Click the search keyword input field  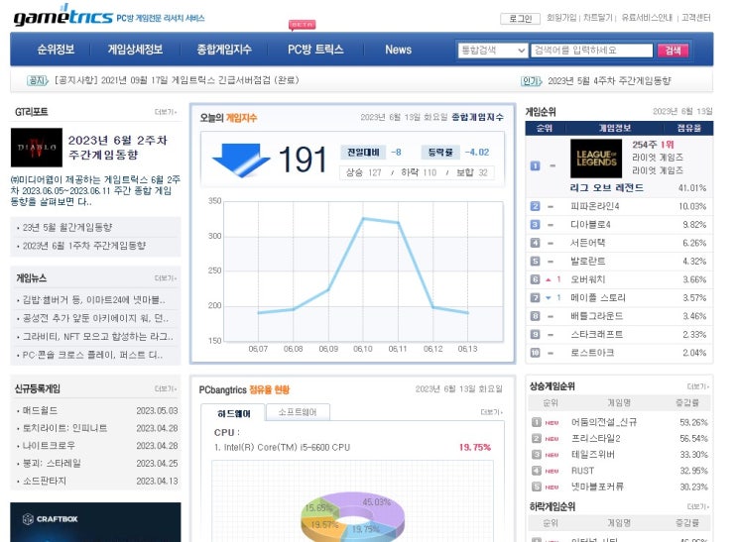[x=592, y=51]
